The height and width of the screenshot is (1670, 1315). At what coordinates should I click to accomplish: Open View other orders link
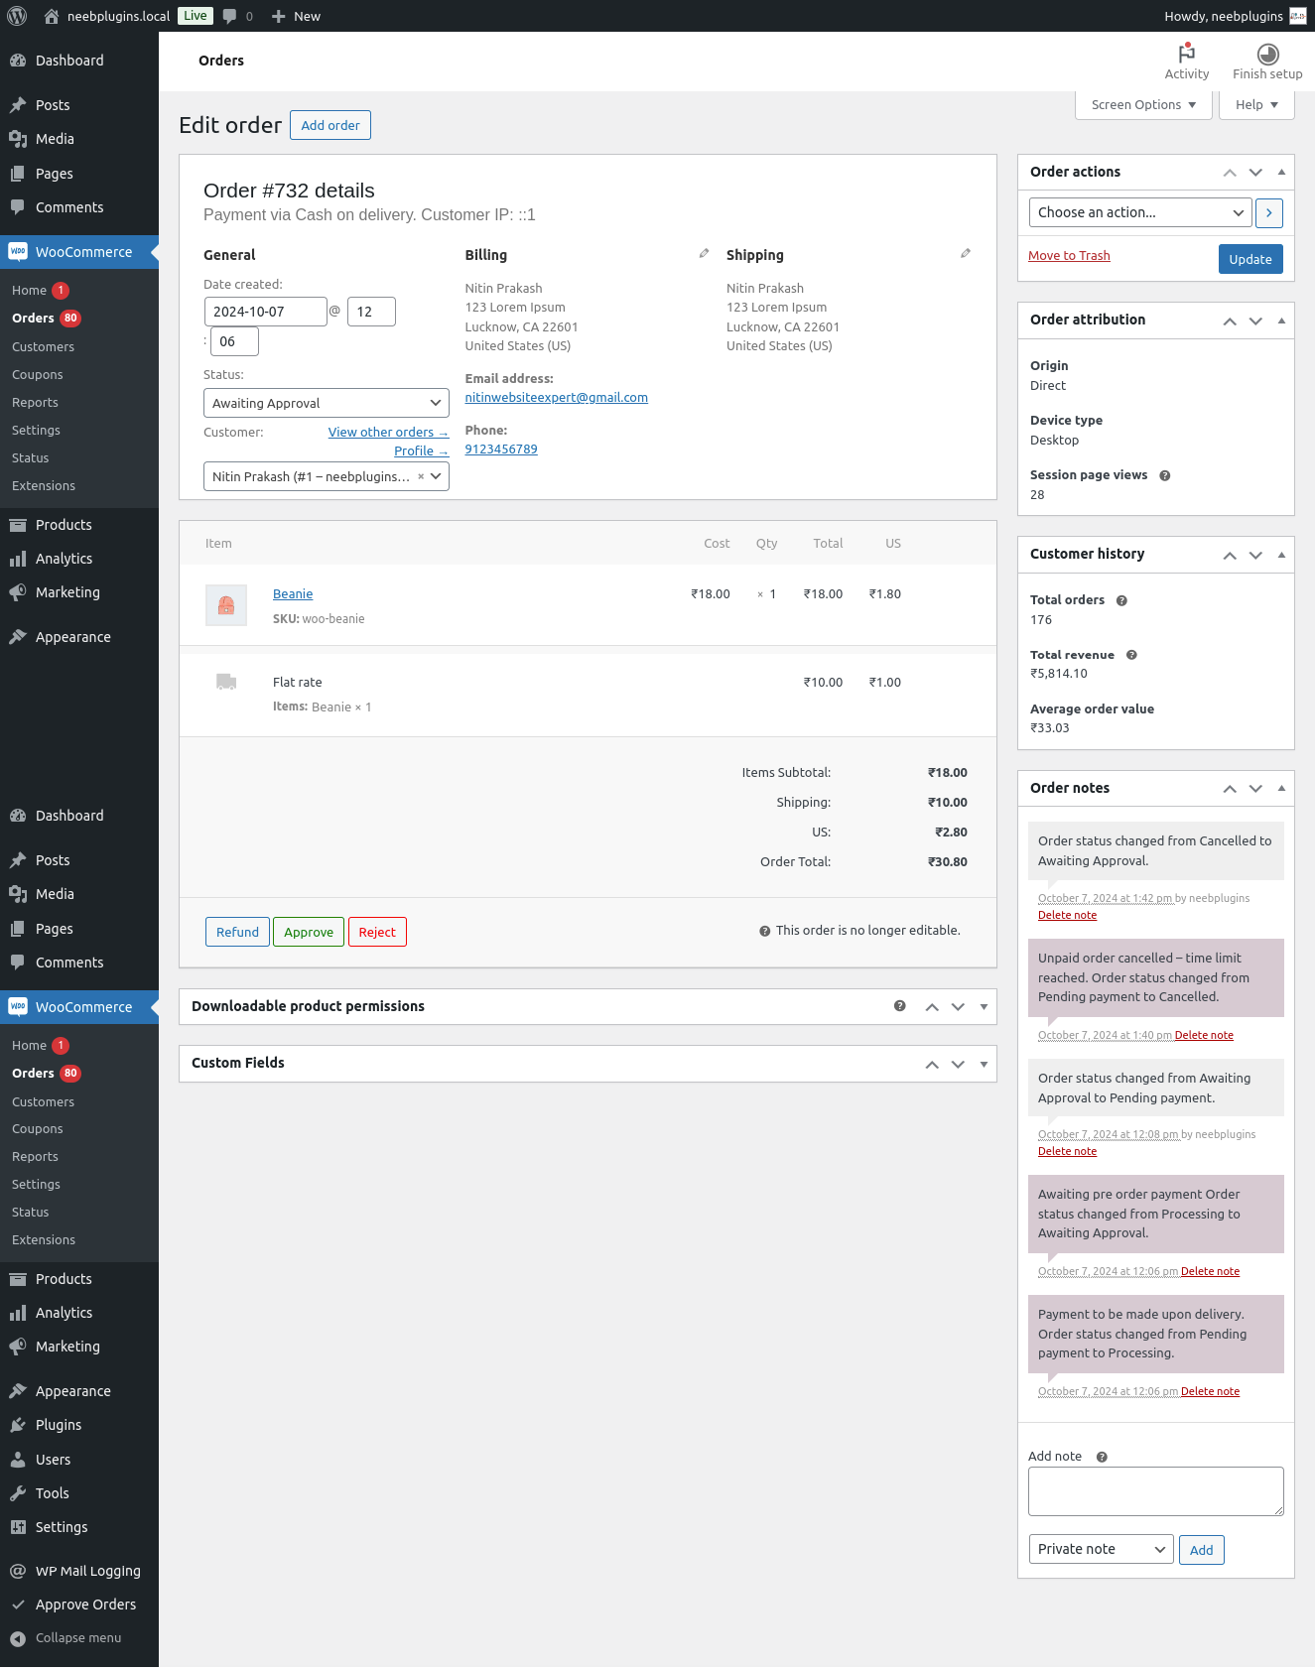(x=388, y=433)
